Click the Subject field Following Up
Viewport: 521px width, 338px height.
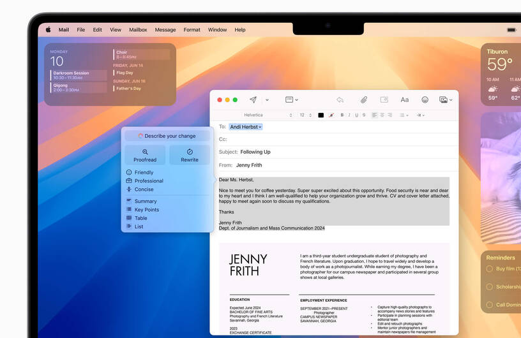click(x=338, y=152)
